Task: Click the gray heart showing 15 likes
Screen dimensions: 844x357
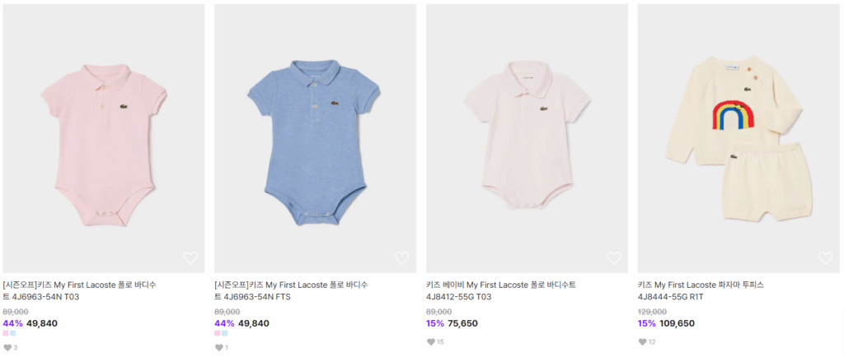Action: click(431, 342)
